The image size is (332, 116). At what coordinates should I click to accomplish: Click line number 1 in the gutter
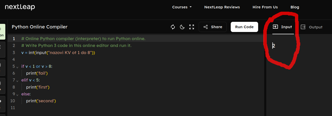14,39
